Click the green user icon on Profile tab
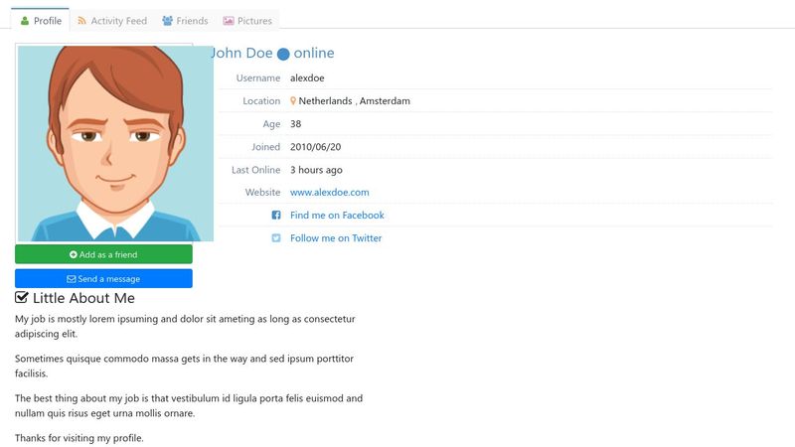Viewport: 795px width, 447px height. [24, 21]
